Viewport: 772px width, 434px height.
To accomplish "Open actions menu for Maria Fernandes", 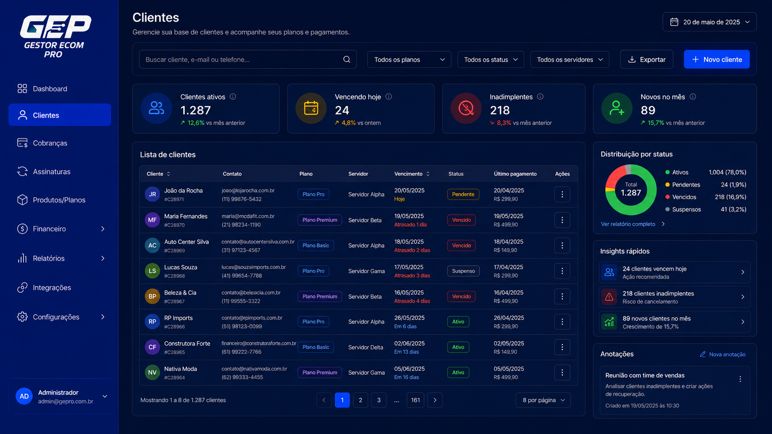I will (x=562, y=220).
